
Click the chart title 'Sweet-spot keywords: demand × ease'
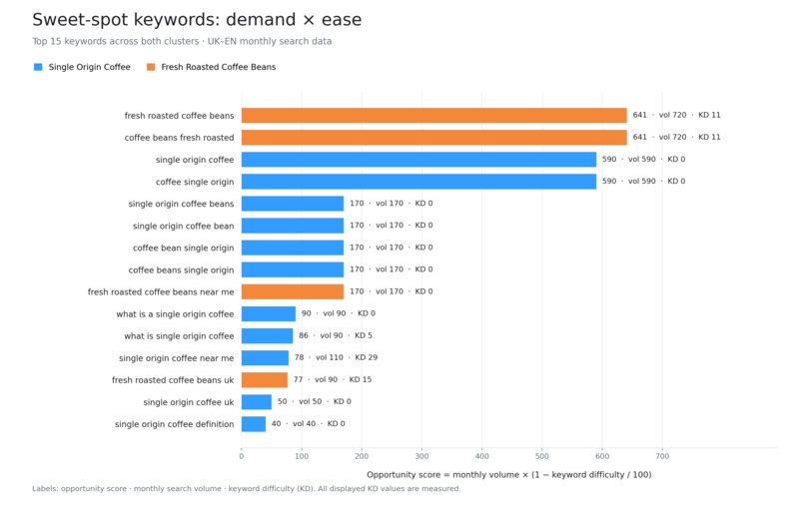click(197, 20)
